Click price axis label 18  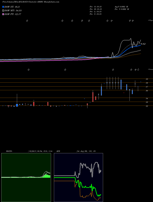pos(147,83)
